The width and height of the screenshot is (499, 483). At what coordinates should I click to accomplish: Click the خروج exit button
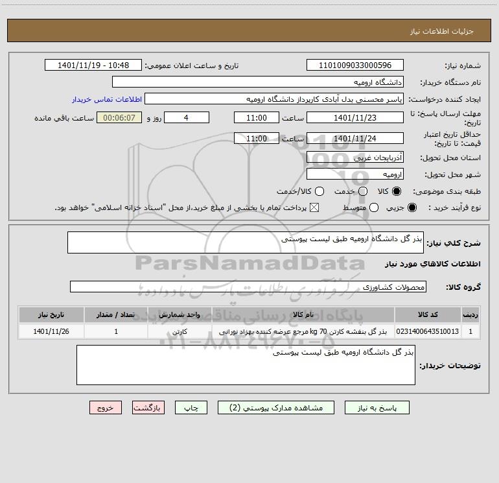point(106,408)
